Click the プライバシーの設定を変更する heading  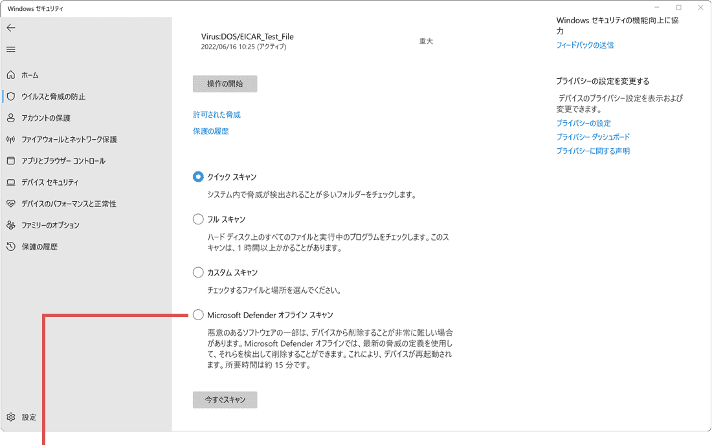[603, 81]
